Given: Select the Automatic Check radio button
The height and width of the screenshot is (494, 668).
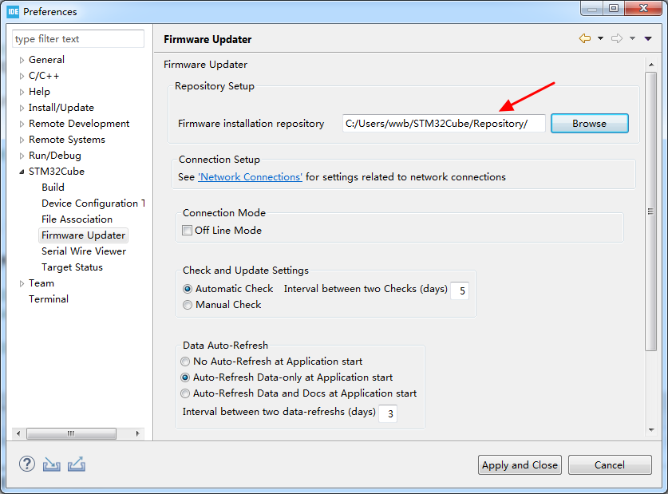Looking at the screenshot, I should pyautogui.click(x=188, y=289).
